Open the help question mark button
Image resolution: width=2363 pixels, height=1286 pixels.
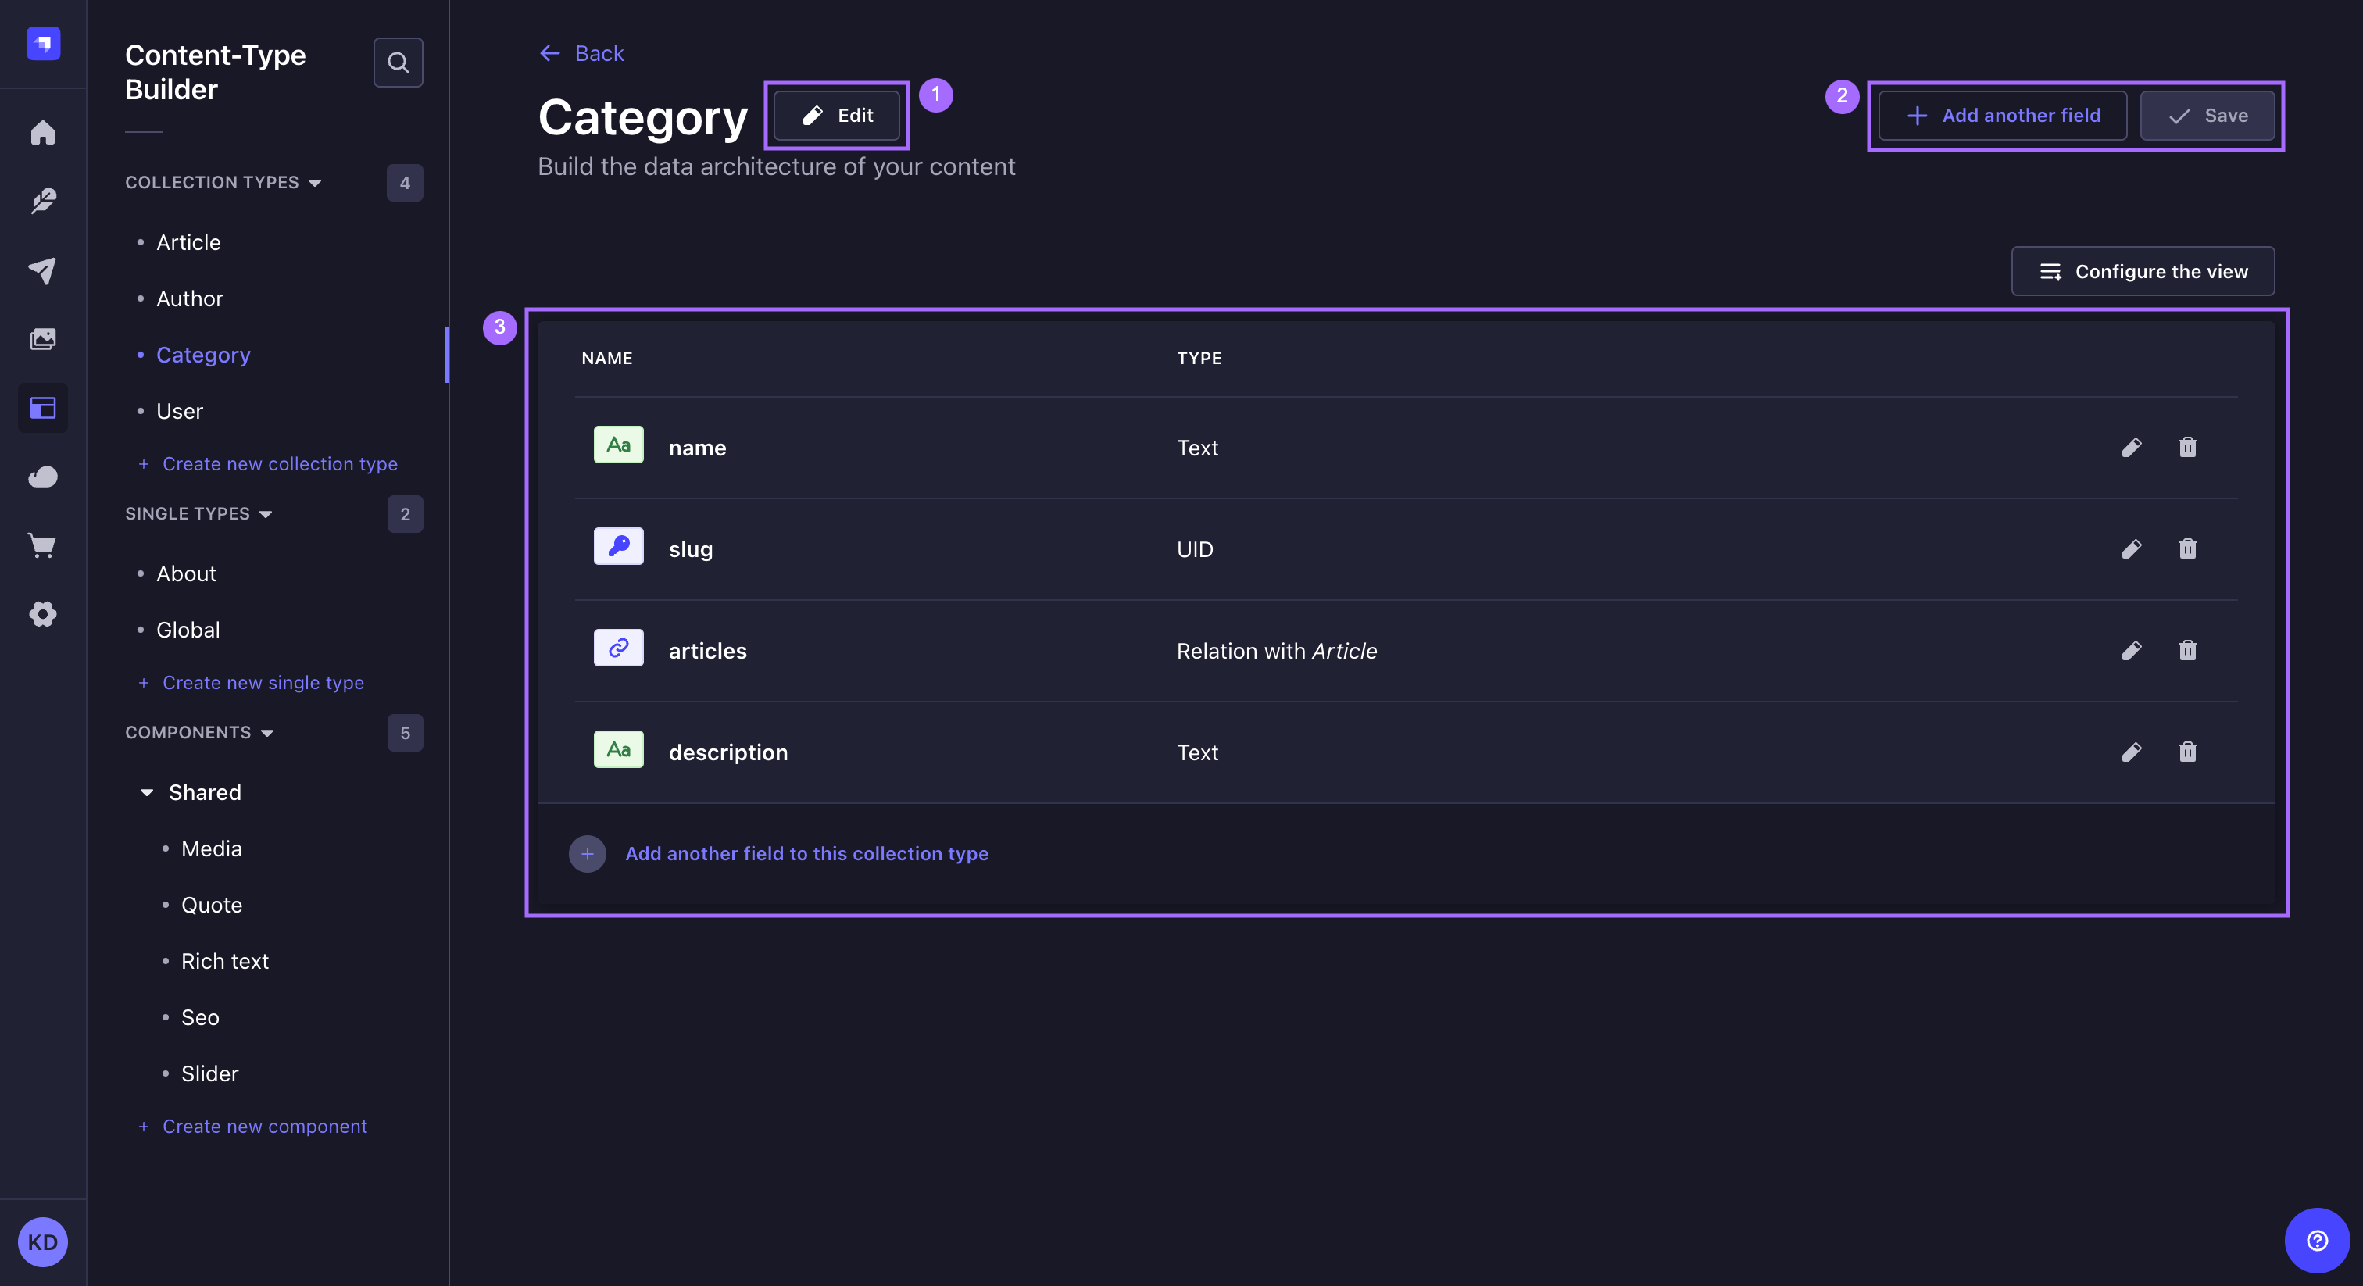click(x=2315, y=1241)
